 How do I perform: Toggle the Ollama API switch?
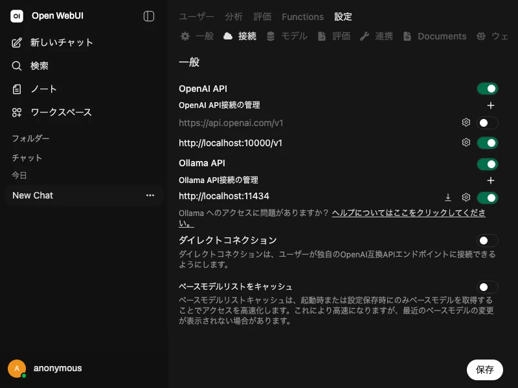[488, 164]
